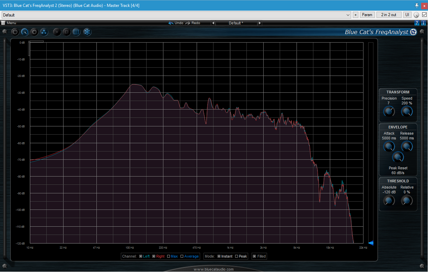This screenshot has height=272, width=428.
Task: Open the gear settings icon in toolbar
Action: point(34,32)
